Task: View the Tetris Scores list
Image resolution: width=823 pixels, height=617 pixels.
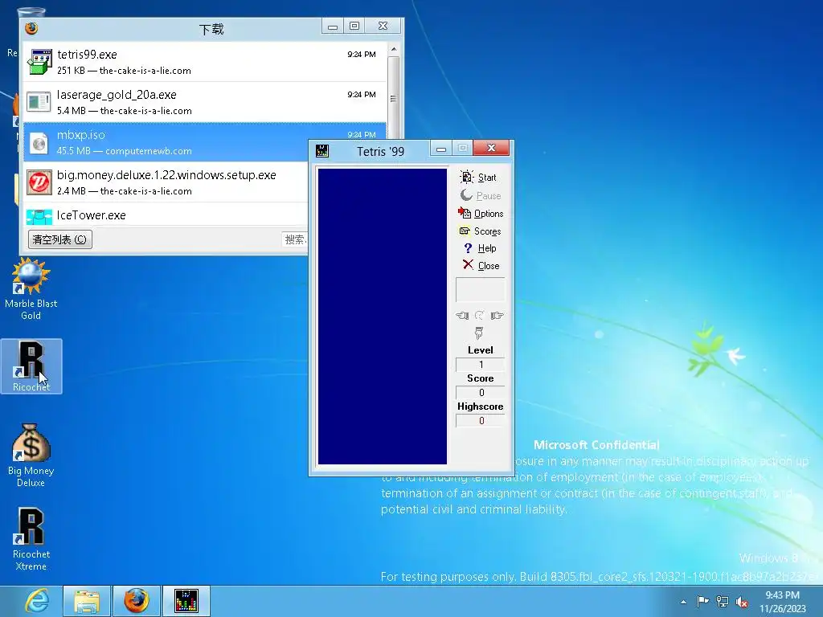Action: [x=481, y=231]
